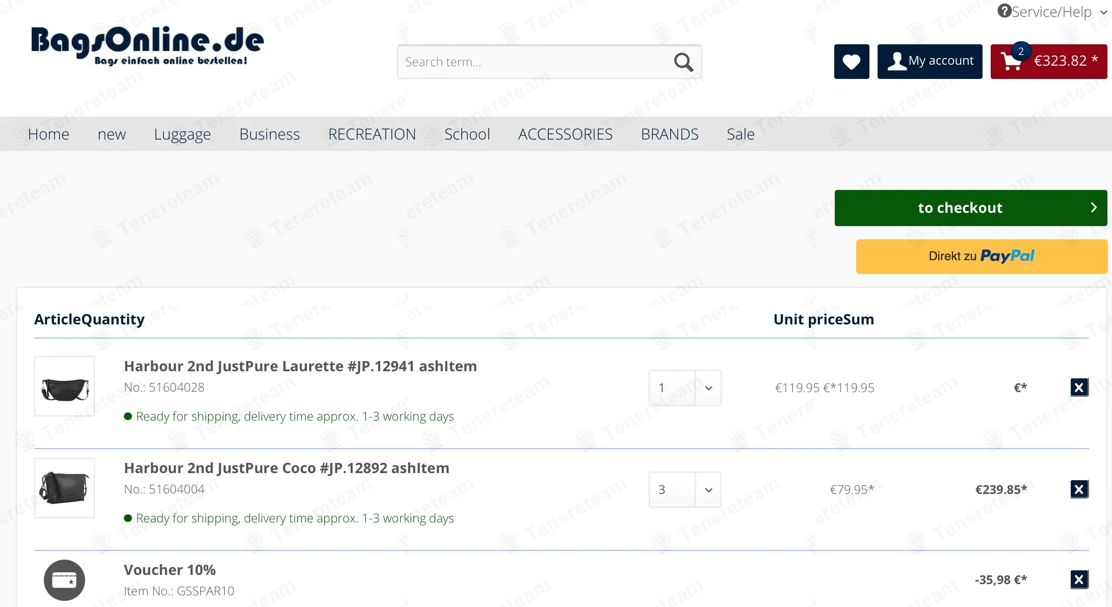This screenshot has height=607, width=1112.
Task: Open the Business category
Action: (x=270, y=134)
